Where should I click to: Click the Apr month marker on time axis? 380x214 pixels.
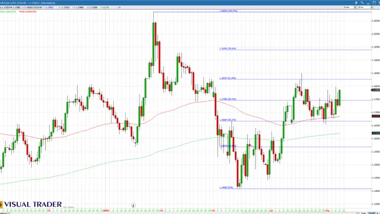coord(271,211)
